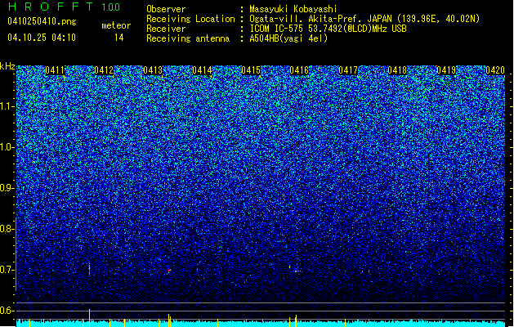Viewport: 514px width, 327px height.
Task: Click time marker 0412
Action: (104, 70)
